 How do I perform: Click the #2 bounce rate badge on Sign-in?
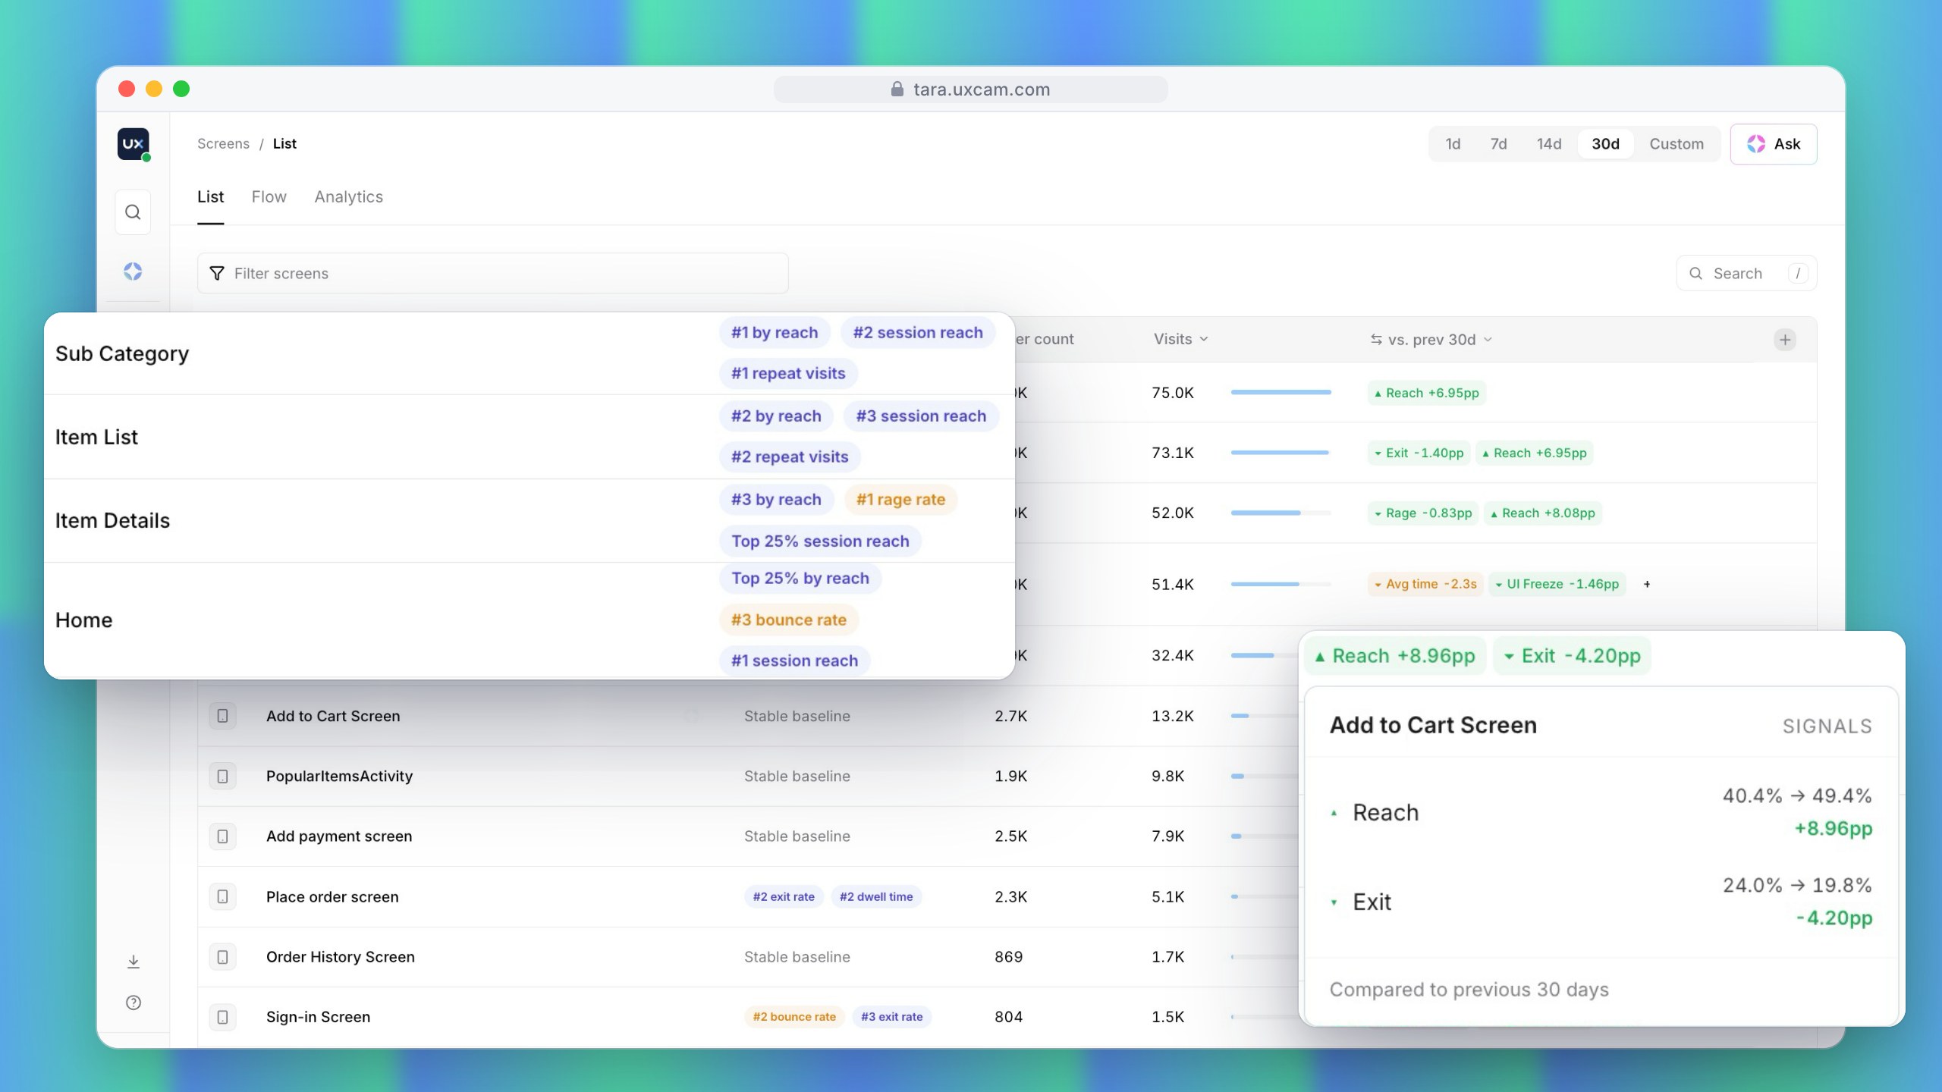(794, 1017)
